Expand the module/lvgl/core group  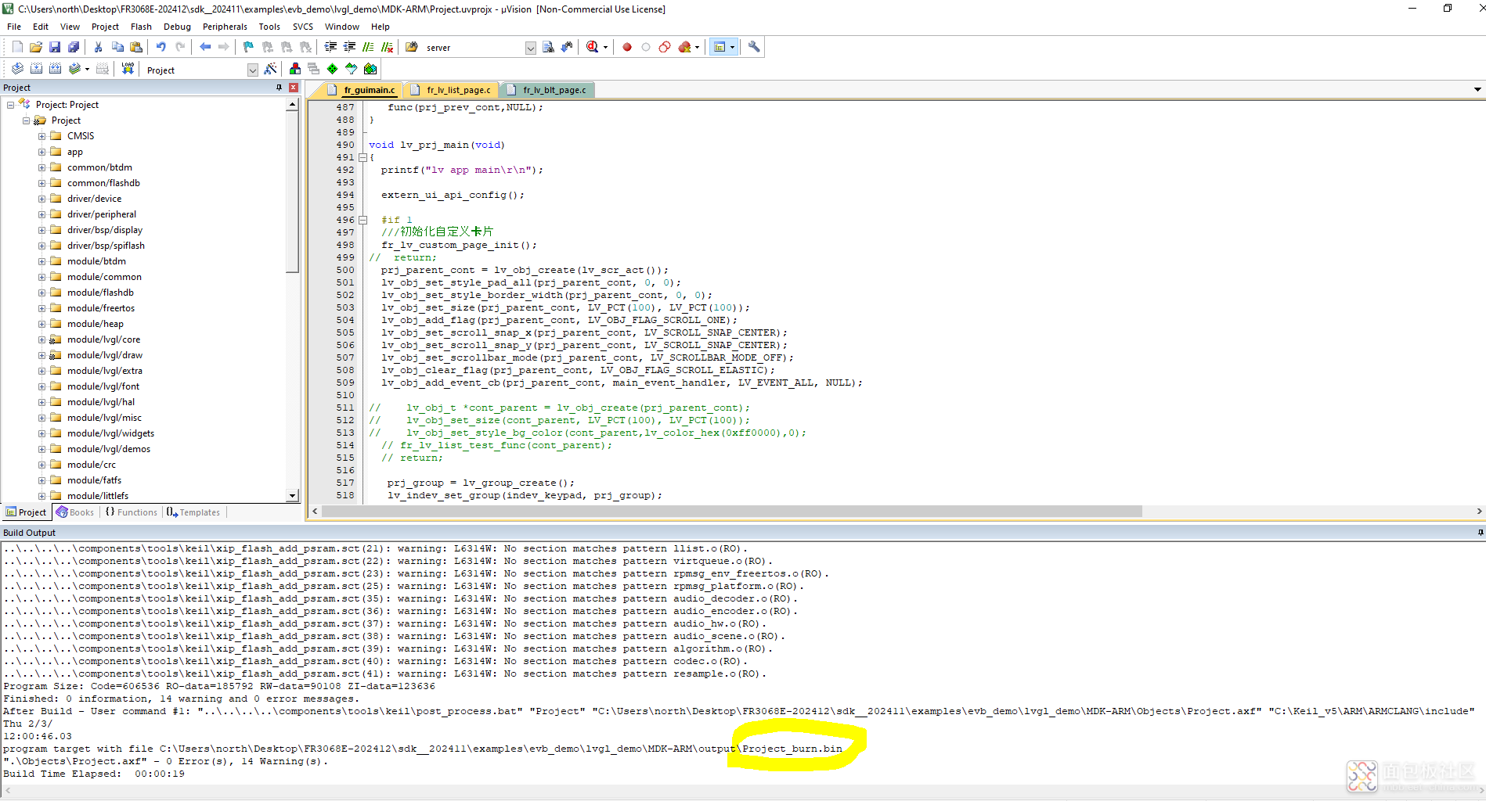click(x=41, y=339)
